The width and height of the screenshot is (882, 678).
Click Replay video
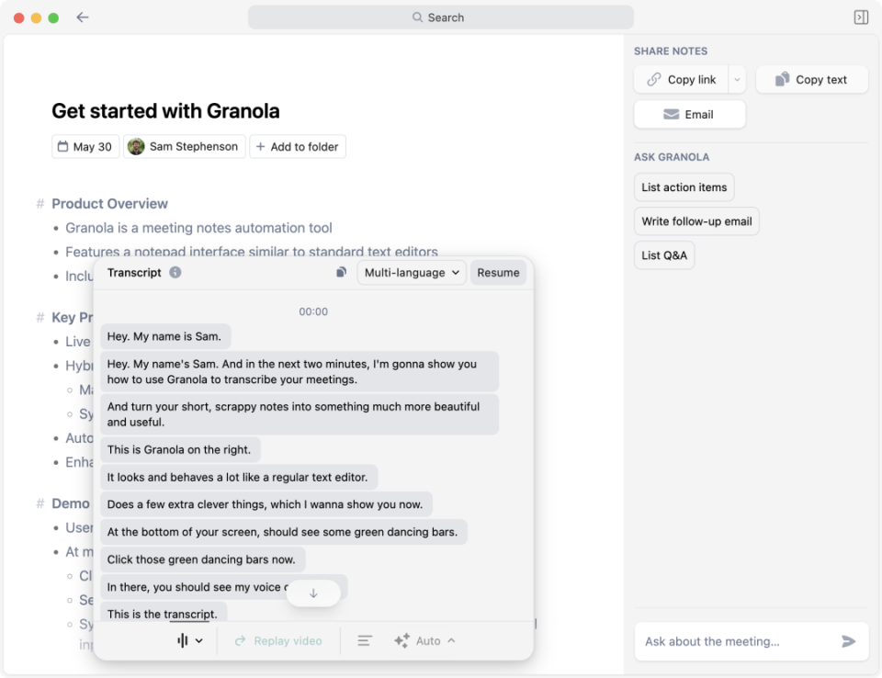point(278,640)
